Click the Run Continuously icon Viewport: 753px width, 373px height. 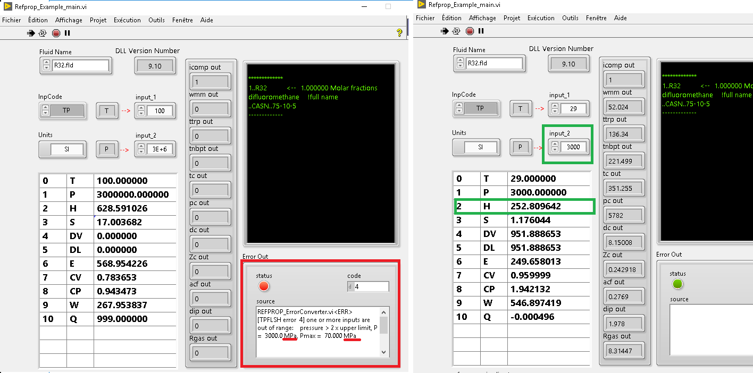(x=43, y=33)
